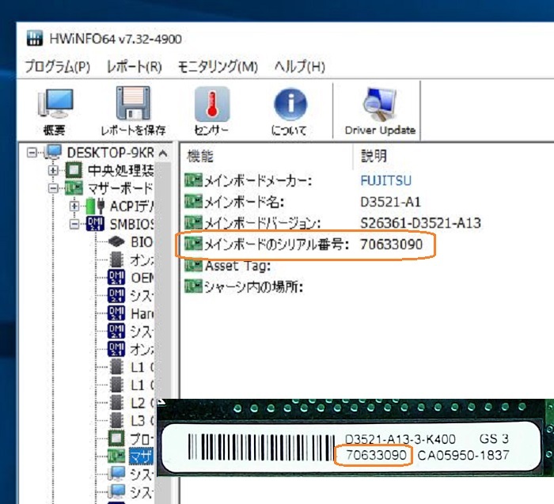Select the SMBIOS DMI icon
Viewport: 554px width, 504px height.
(96, 224)
